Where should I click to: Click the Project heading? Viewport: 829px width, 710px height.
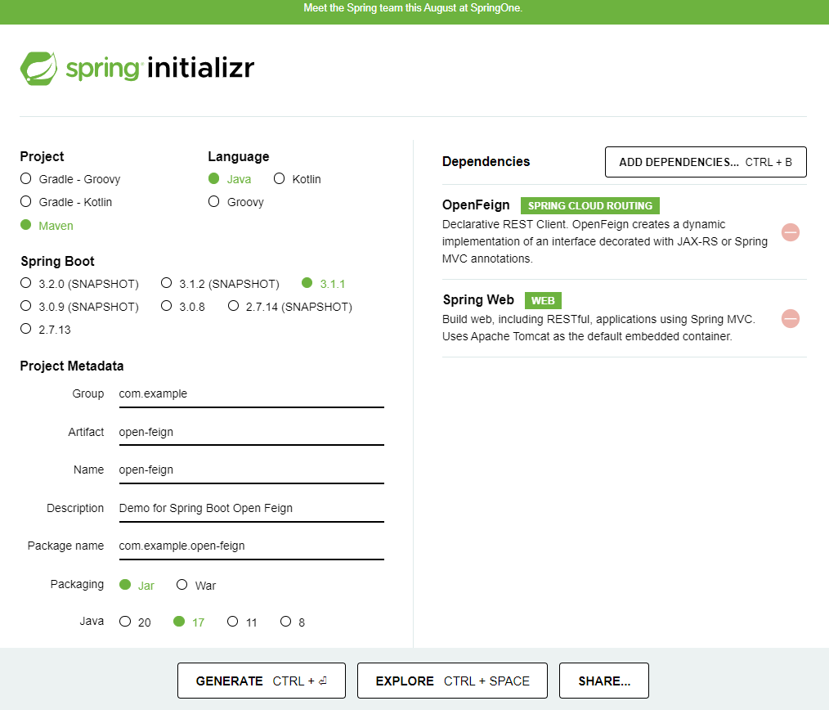(42, 156)
